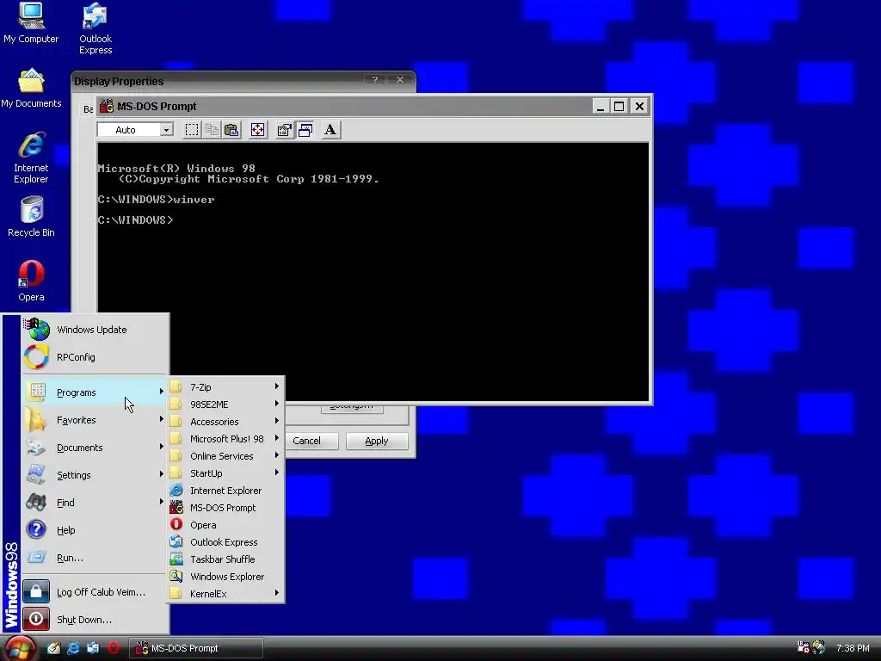Launch Opera from Programs menu

(225, 525)
